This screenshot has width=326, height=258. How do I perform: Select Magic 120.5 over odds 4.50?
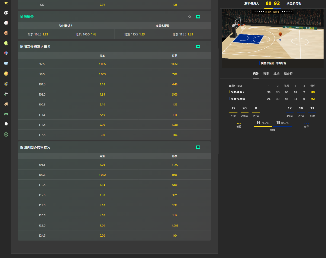coord(102,215)
